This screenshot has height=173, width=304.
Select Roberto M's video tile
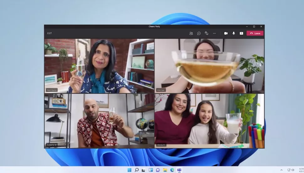point(99,121)
